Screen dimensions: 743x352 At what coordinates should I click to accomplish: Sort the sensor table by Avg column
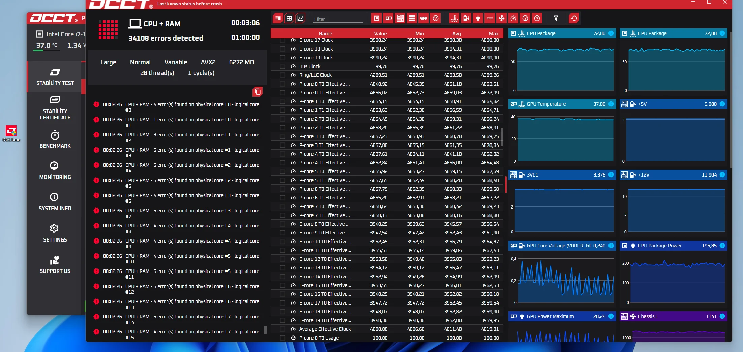[457, 33]
